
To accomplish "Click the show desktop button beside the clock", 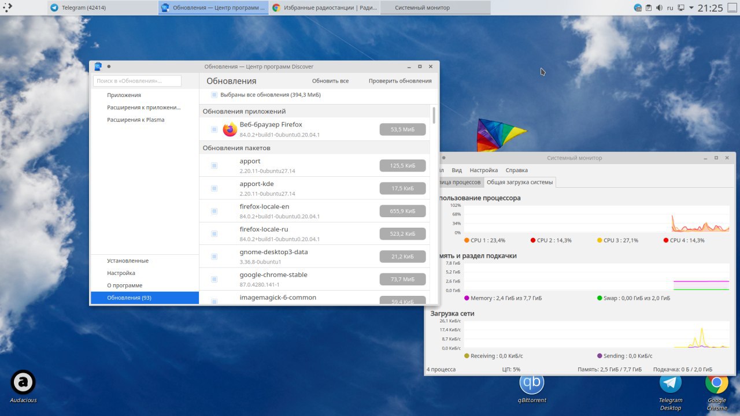I will click(732, 8).
